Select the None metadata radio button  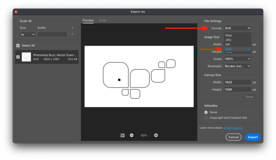206,112
